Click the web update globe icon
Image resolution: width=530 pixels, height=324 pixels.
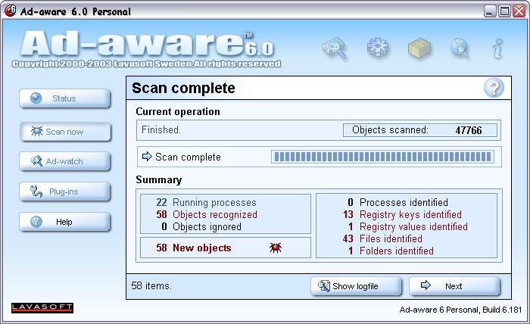[460, 48]
